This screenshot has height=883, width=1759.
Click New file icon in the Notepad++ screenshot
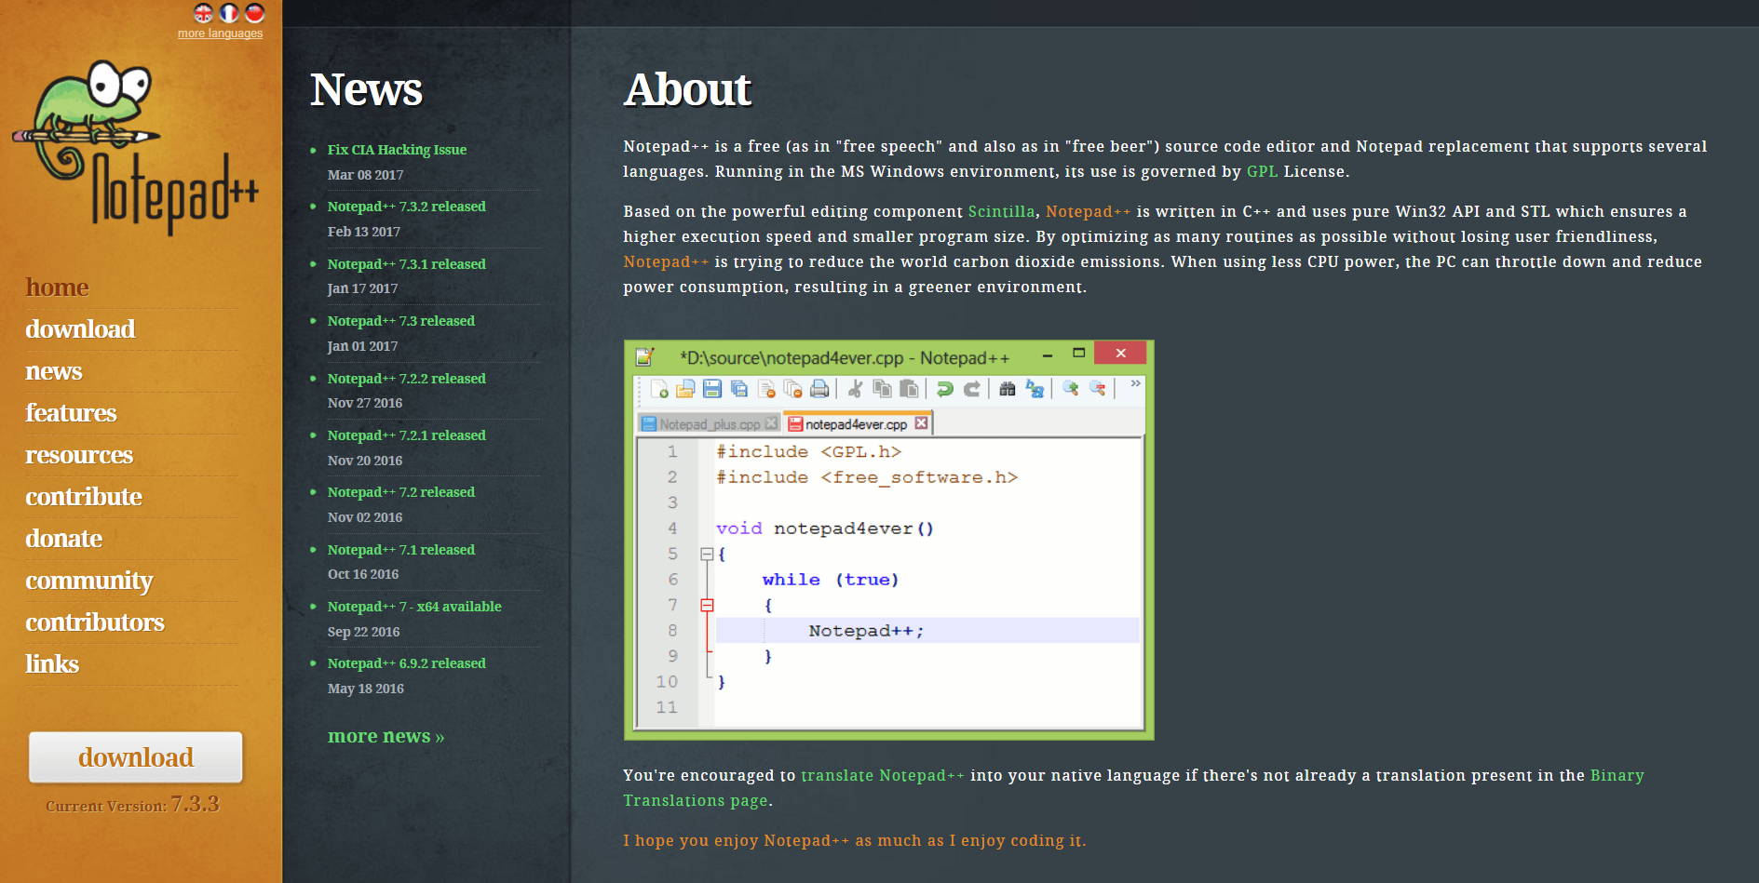point(658,389)
